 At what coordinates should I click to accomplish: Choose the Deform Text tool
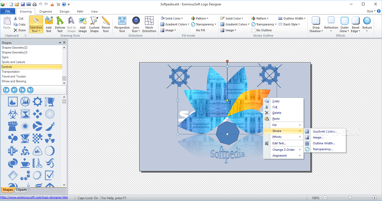coord(60,25)
